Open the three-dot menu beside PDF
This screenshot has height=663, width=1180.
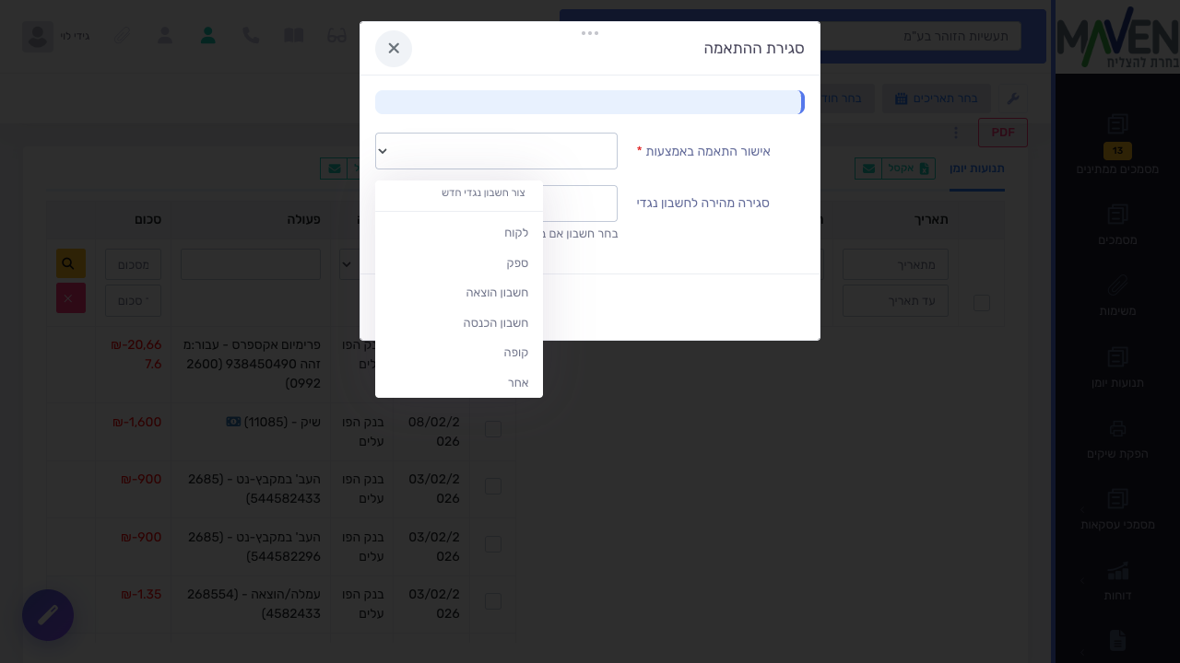[x=956, y=133]
